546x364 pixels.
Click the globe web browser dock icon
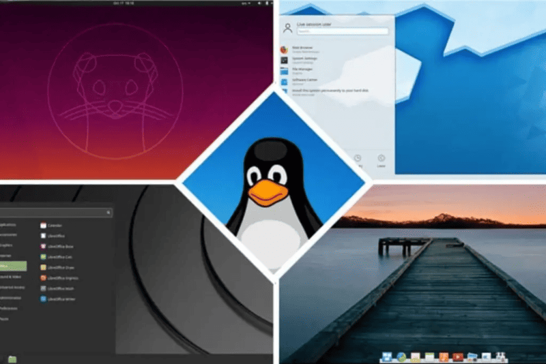[x=401, y=357]
